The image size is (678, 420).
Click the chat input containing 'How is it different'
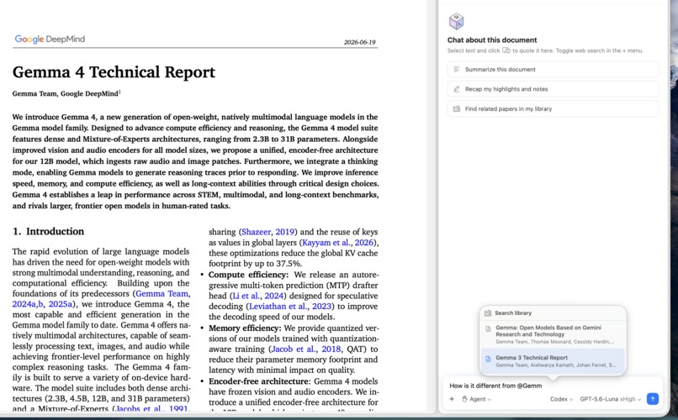click(x=553, y=386)
